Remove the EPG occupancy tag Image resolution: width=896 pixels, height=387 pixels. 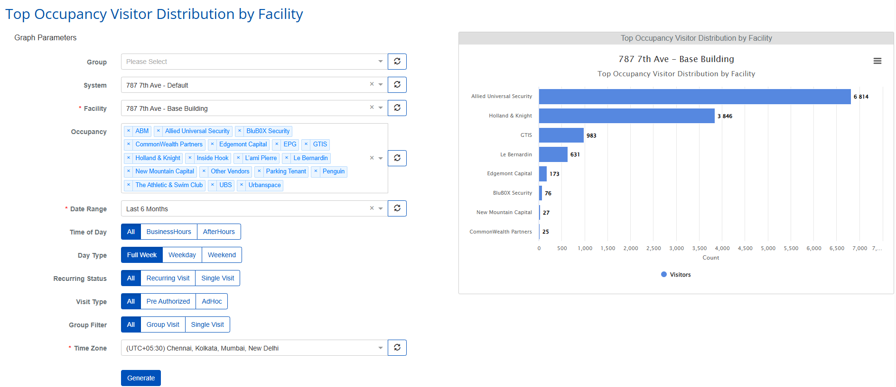point(277,144)
